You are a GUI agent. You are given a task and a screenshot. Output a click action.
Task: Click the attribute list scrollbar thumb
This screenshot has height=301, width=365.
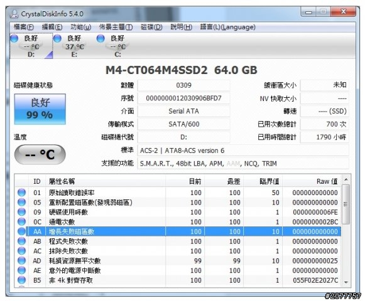(x=346, y=204)
